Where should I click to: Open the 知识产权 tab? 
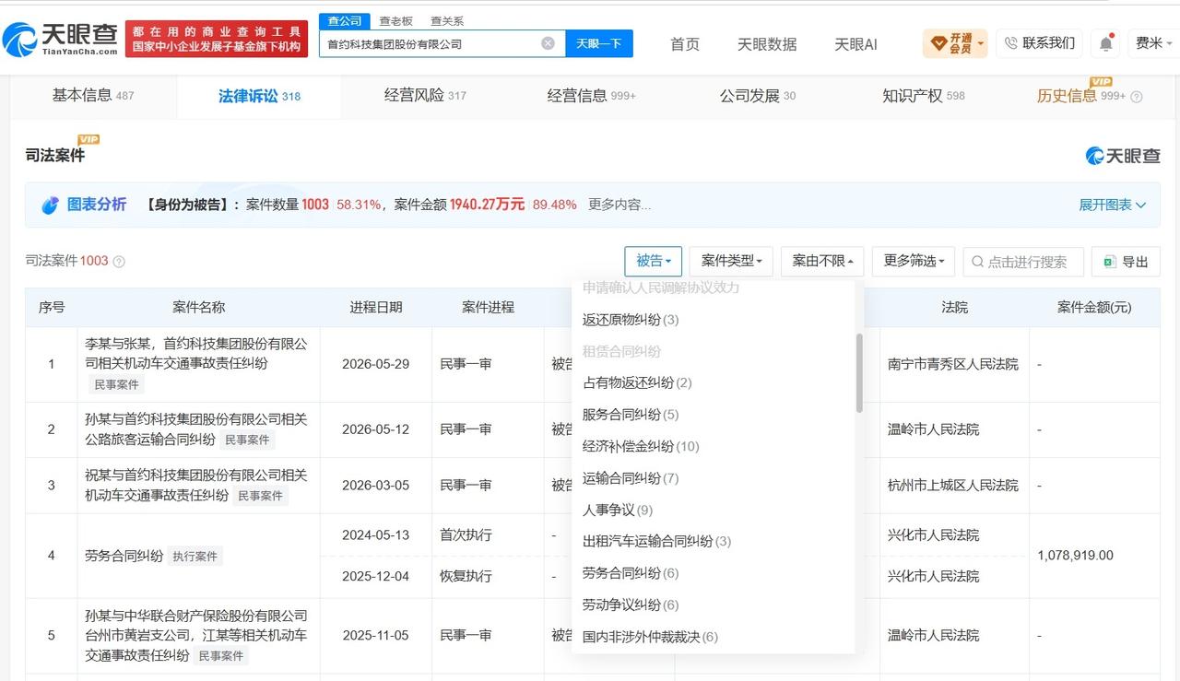(924, 95)
